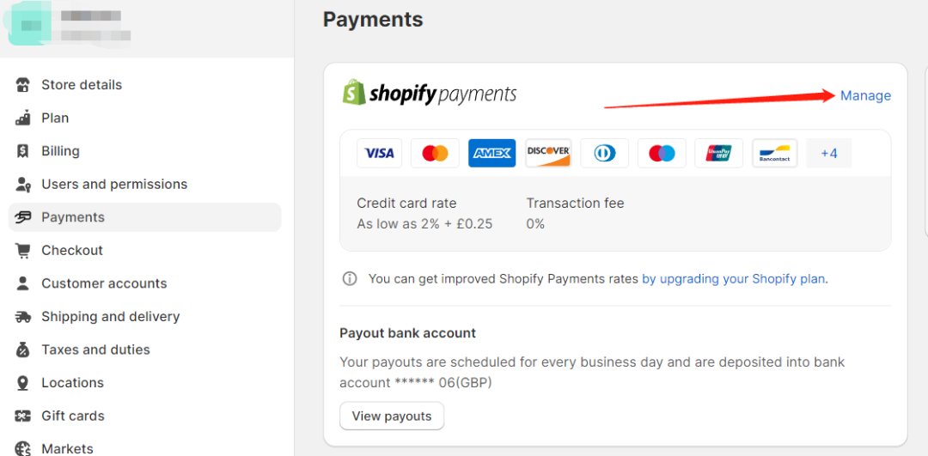Click the Checkout cart icon
928x456 pixels.
[x=22, y=251]
